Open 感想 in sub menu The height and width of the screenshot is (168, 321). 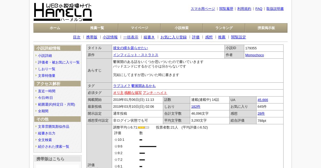click(209, 37)
